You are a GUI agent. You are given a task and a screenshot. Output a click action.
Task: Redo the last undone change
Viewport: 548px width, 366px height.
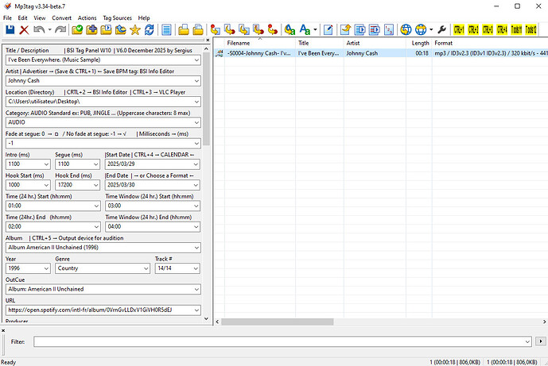tap(60, 30)
